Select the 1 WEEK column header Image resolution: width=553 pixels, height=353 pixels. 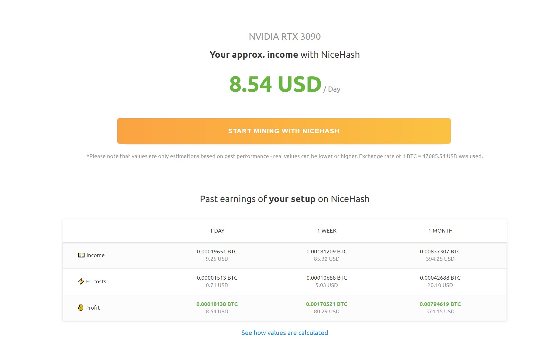(327, 231)
